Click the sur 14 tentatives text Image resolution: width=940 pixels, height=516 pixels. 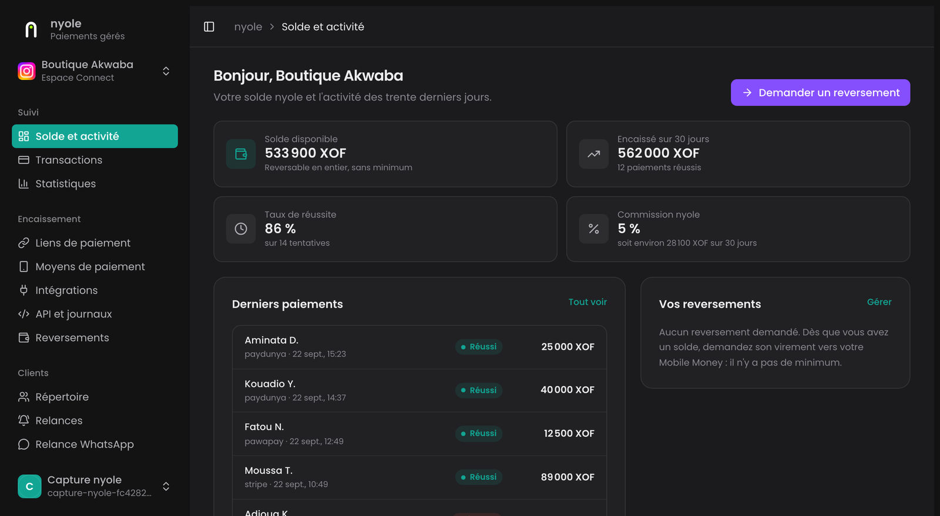tap(297, 243)
